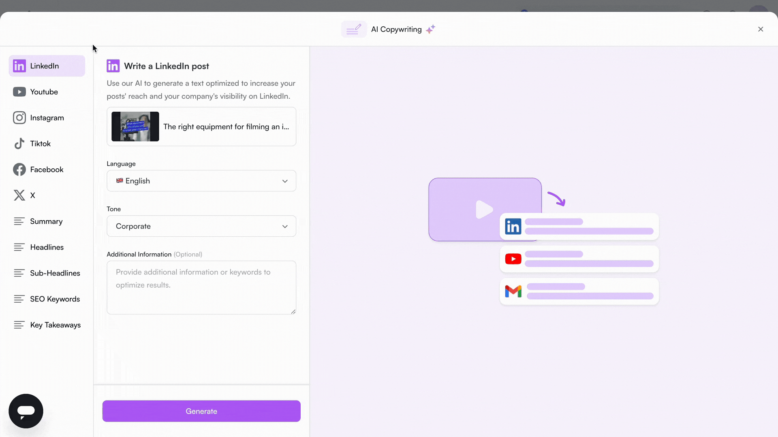The image size is (778, 437).
Task: Click the UK flag in Language field
Action: click(x=120, y=180)
